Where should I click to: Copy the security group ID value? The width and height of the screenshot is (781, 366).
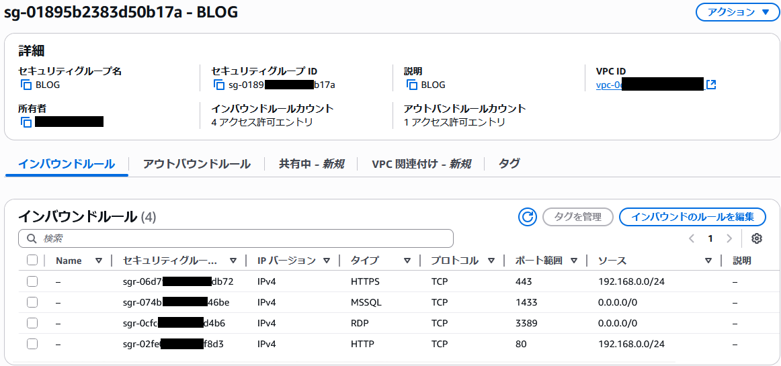pyautogui.click(x=219, y=85)
